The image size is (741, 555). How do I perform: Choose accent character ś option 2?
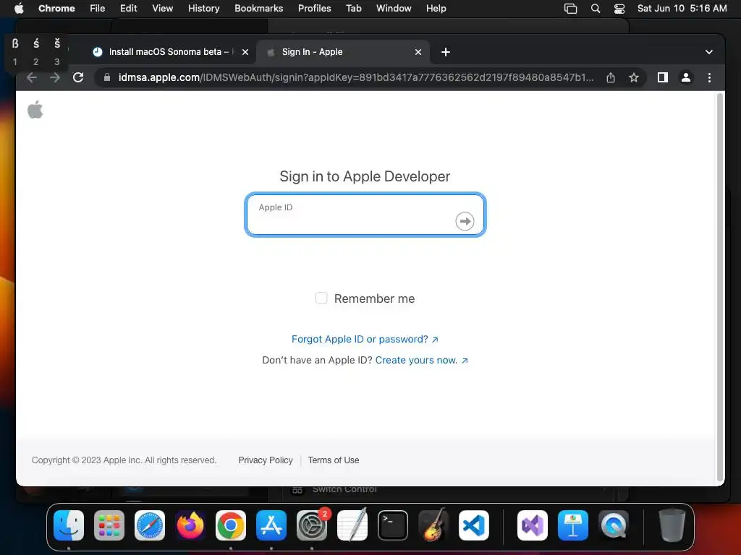pyautogui.click(x=36, y=52)
